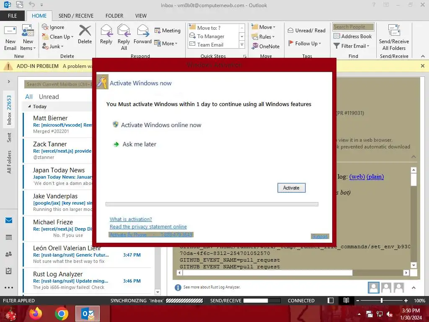429x322 pixels.
Task: Open Zack Tanner's email
Action: pyautogui.click(x=58, y=151)
